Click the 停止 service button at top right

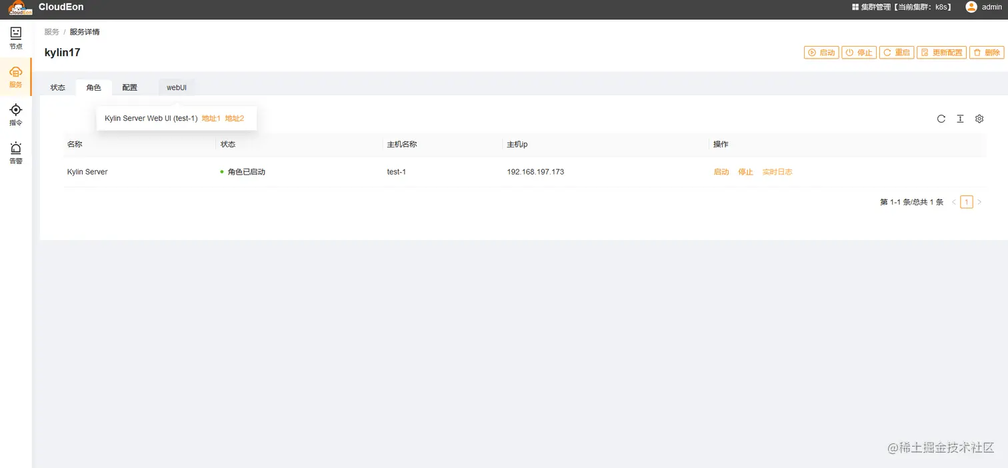(859, 53)
